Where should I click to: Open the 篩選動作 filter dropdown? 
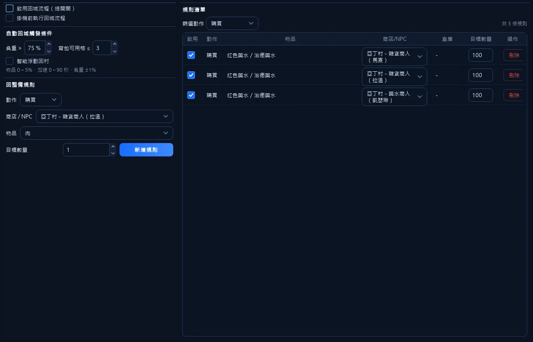[x=232, y=23]
